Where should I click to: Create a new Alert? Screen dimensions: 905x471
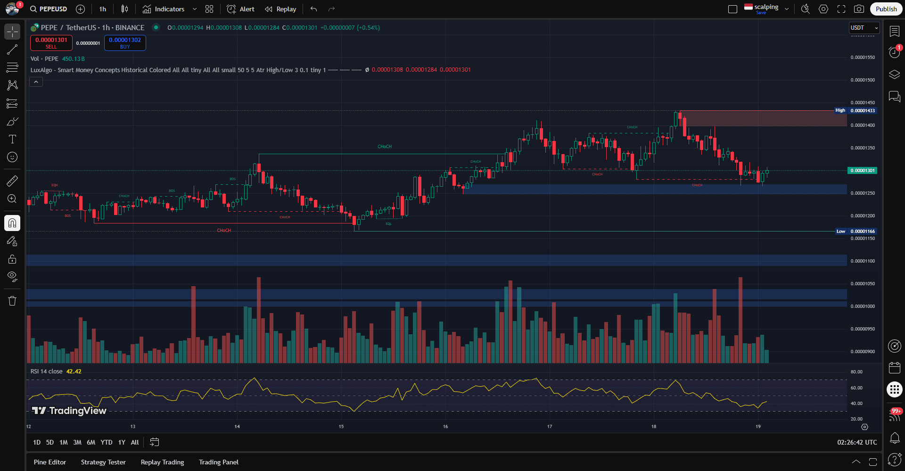240,9
